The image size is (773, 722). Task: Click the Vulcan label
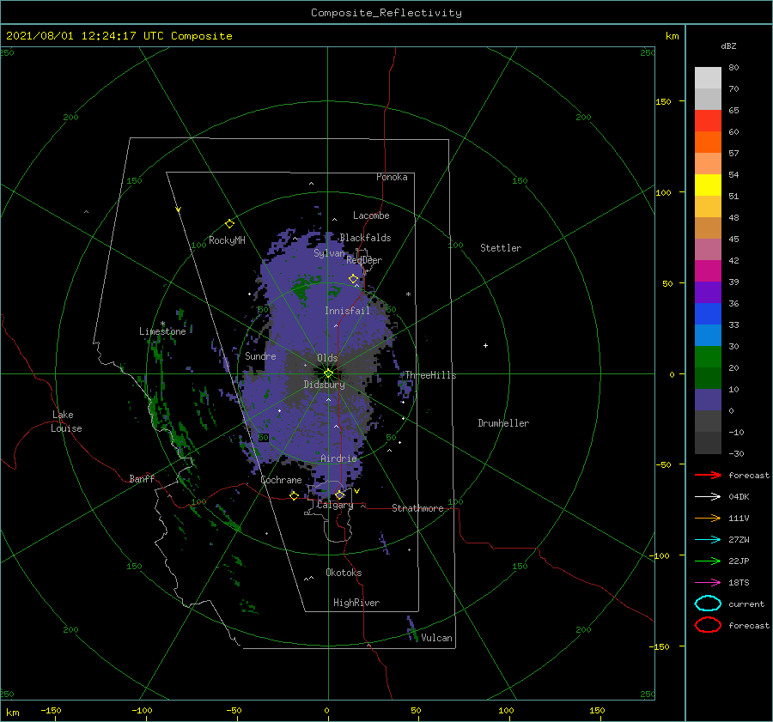coord(437,638)
